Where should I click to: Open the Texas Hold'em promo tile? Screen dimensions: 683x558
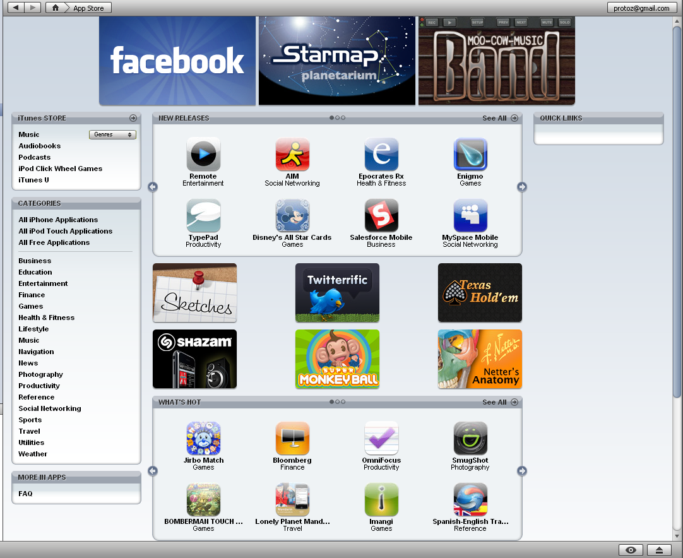(480, 293)
